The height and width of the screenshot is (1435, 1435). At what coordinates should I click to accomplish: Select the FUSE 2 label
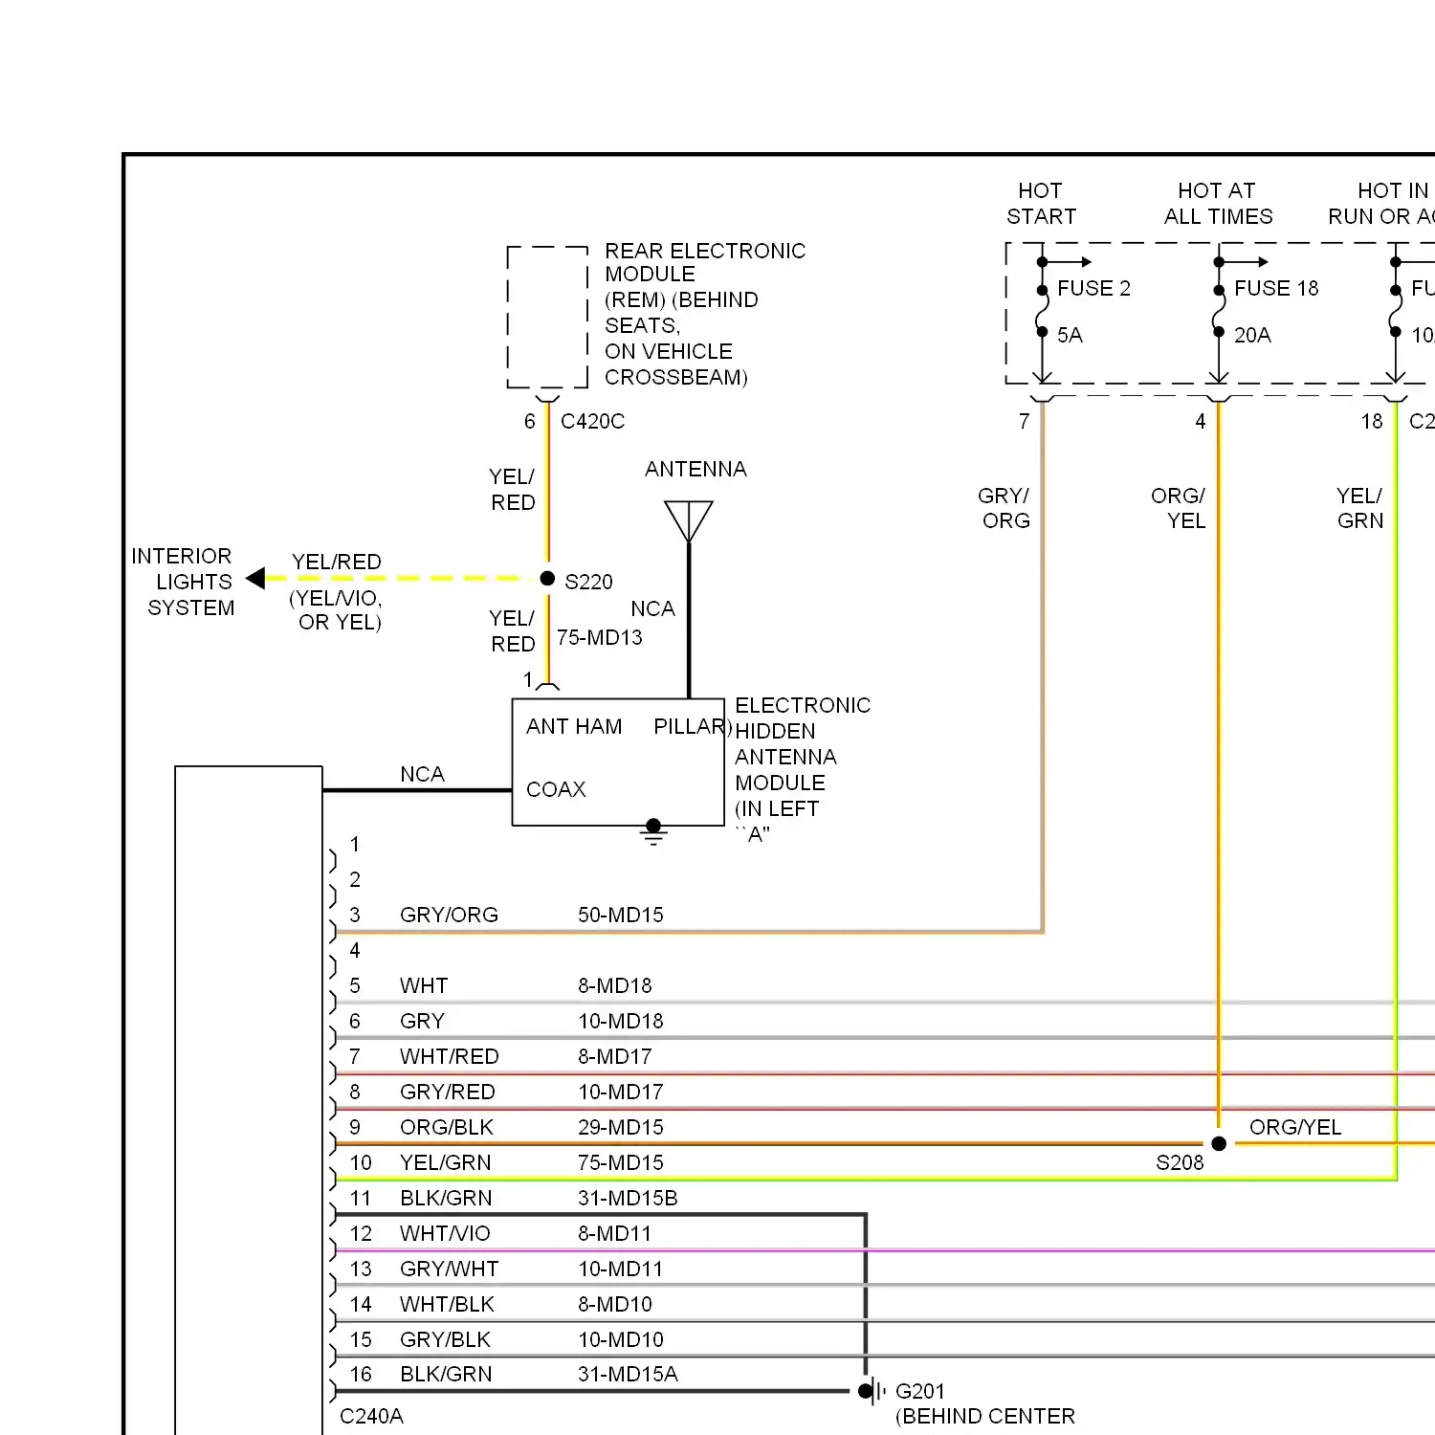1093,288
